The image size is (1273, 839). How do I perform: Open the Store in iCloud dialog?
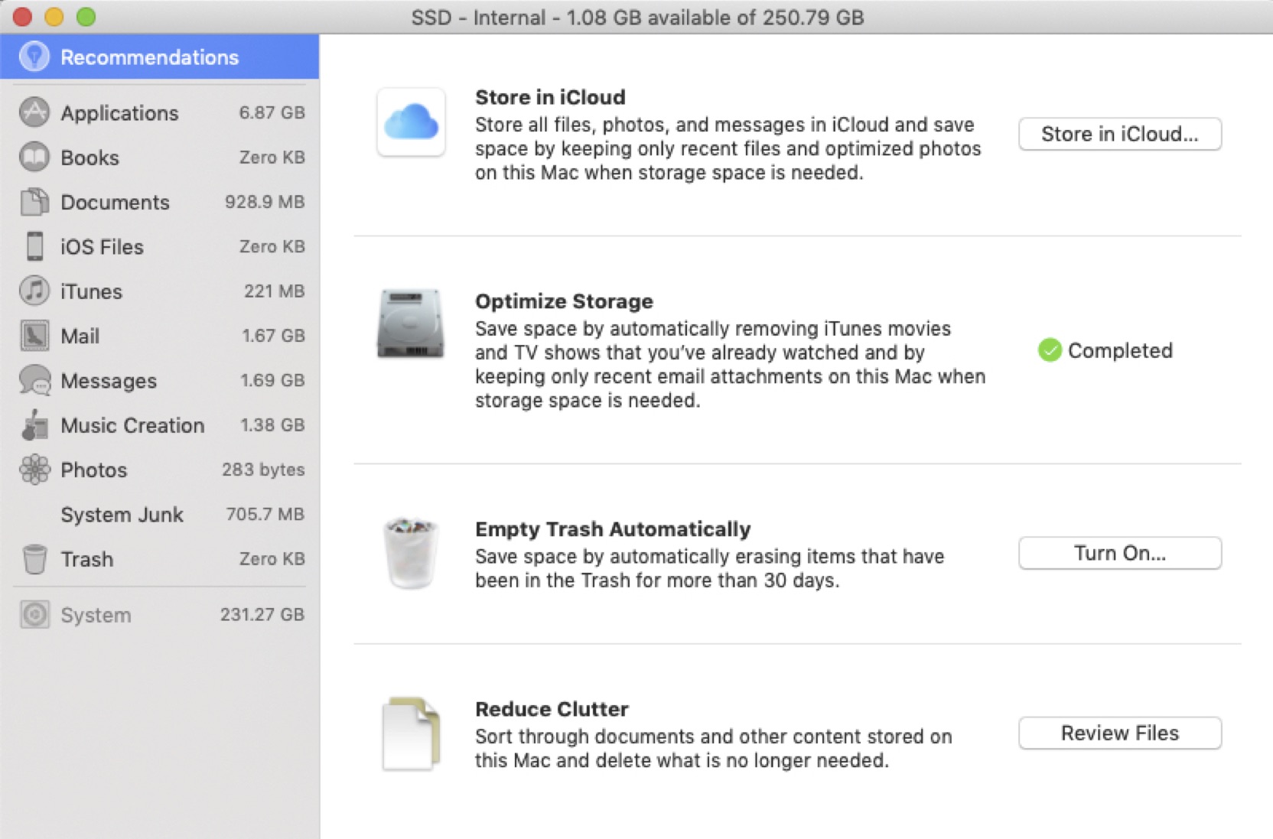point(1119,134)
